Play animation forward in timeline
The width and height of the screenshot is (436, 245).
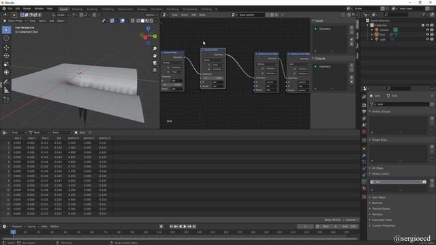185,227
